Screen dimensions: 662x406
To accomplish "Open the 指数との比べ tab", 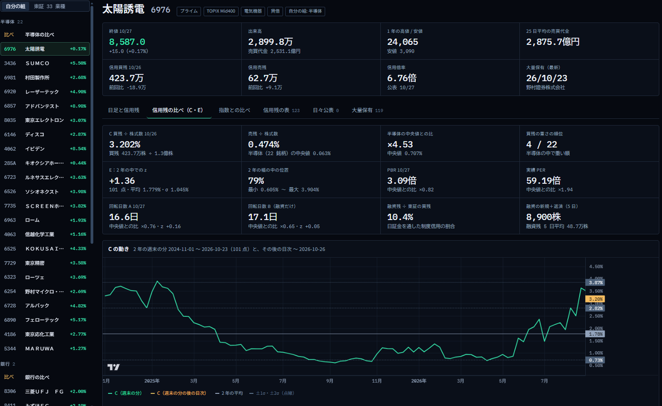I will coord(234,110).
